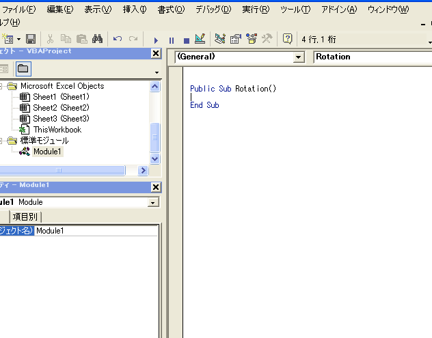Click the Help question mark icon
Screen dimensions: 432x338
288,40
